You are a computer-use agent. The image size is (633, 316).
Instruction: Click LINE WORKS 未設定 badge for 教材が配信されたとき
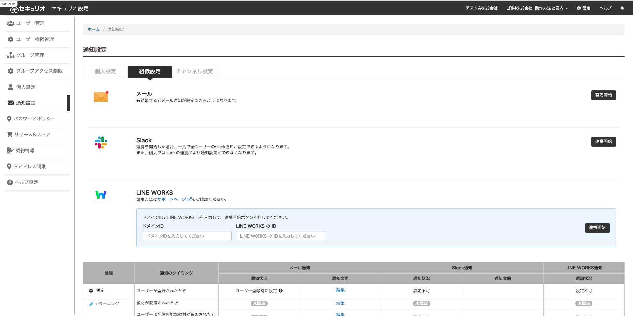click(584, 303)
